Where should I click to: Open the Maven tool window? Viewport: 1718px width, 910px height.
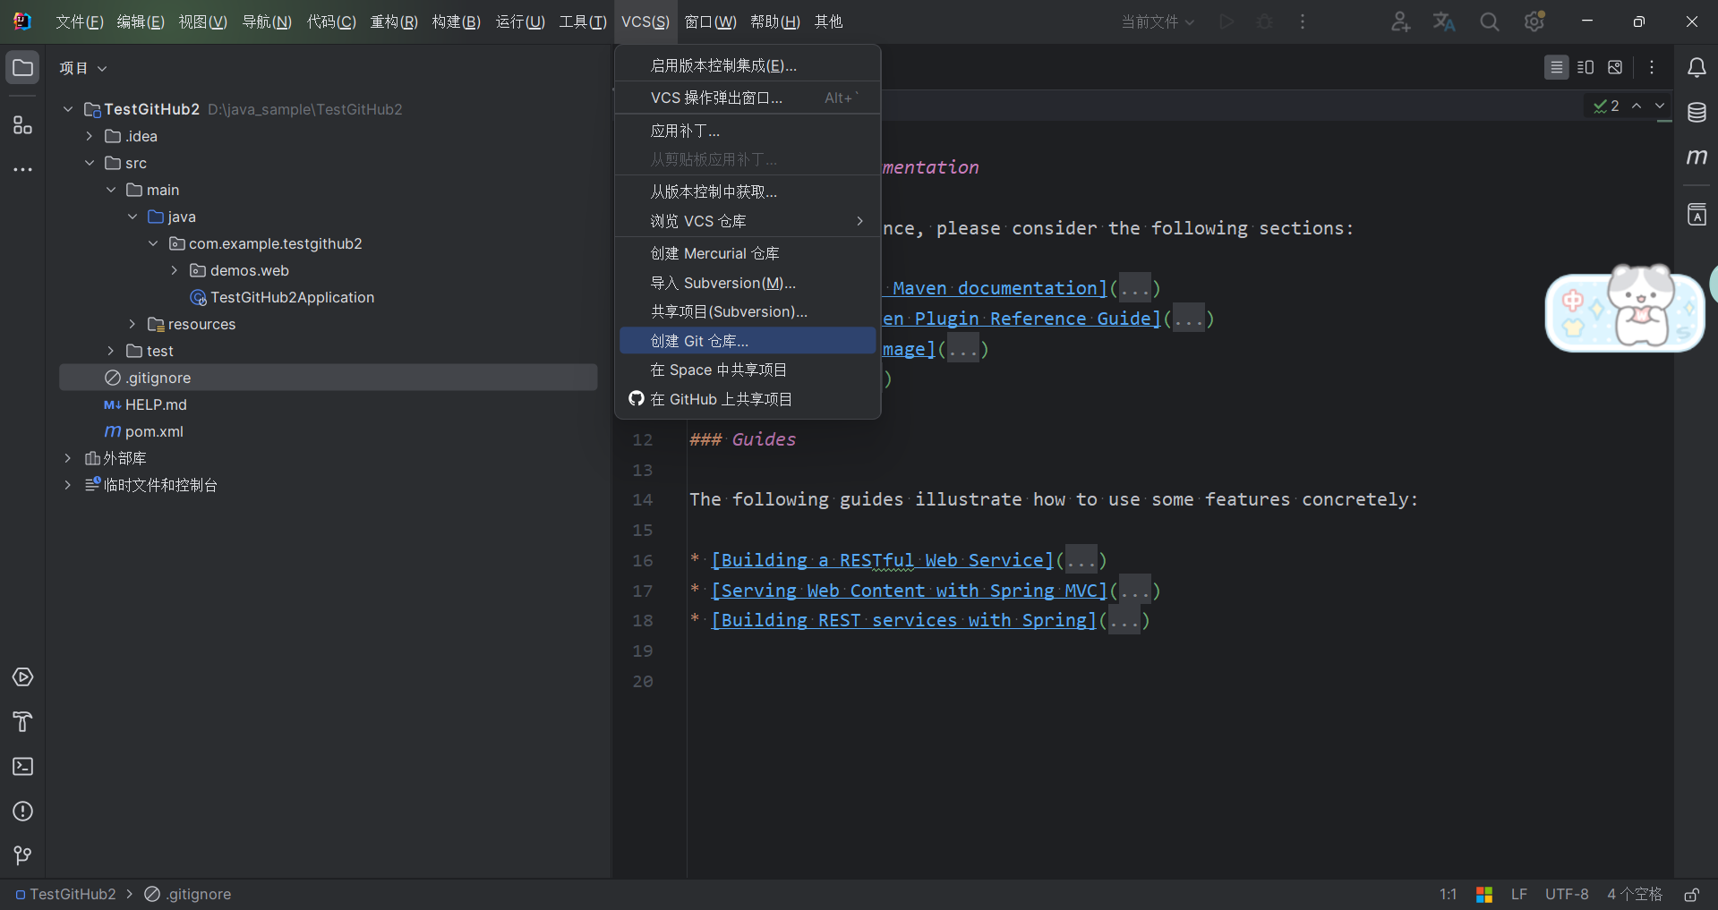tap(1697, 157)
